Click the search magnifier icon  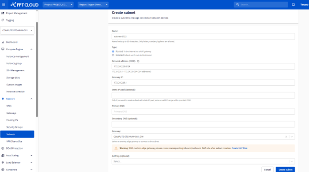[x=237, y=4]
